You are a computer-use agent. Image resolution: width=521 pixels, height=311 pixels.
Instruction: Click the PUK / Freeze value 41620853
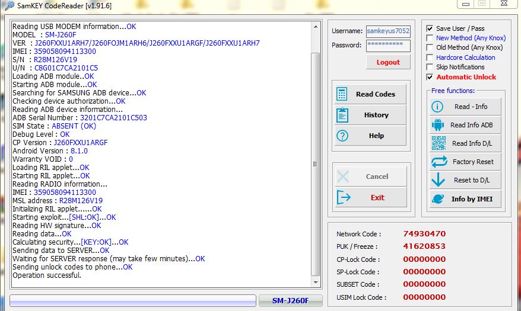coord(424,246)
